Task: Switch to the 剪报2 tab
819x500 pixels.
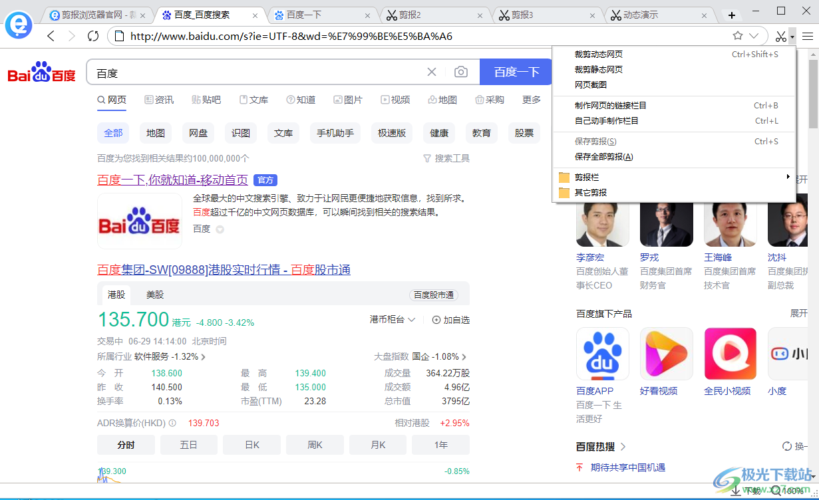Action: point(435,15)
